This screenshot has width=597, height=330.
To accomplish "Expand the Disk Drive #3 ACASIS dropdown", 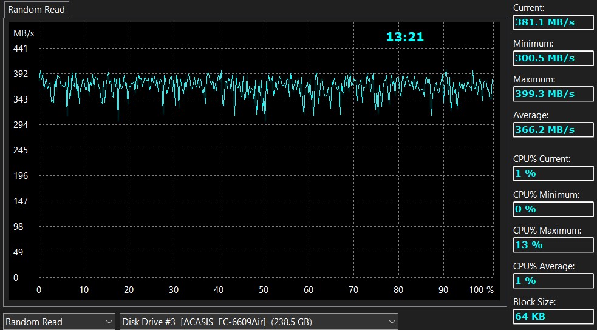I will (x=259, y=322).
